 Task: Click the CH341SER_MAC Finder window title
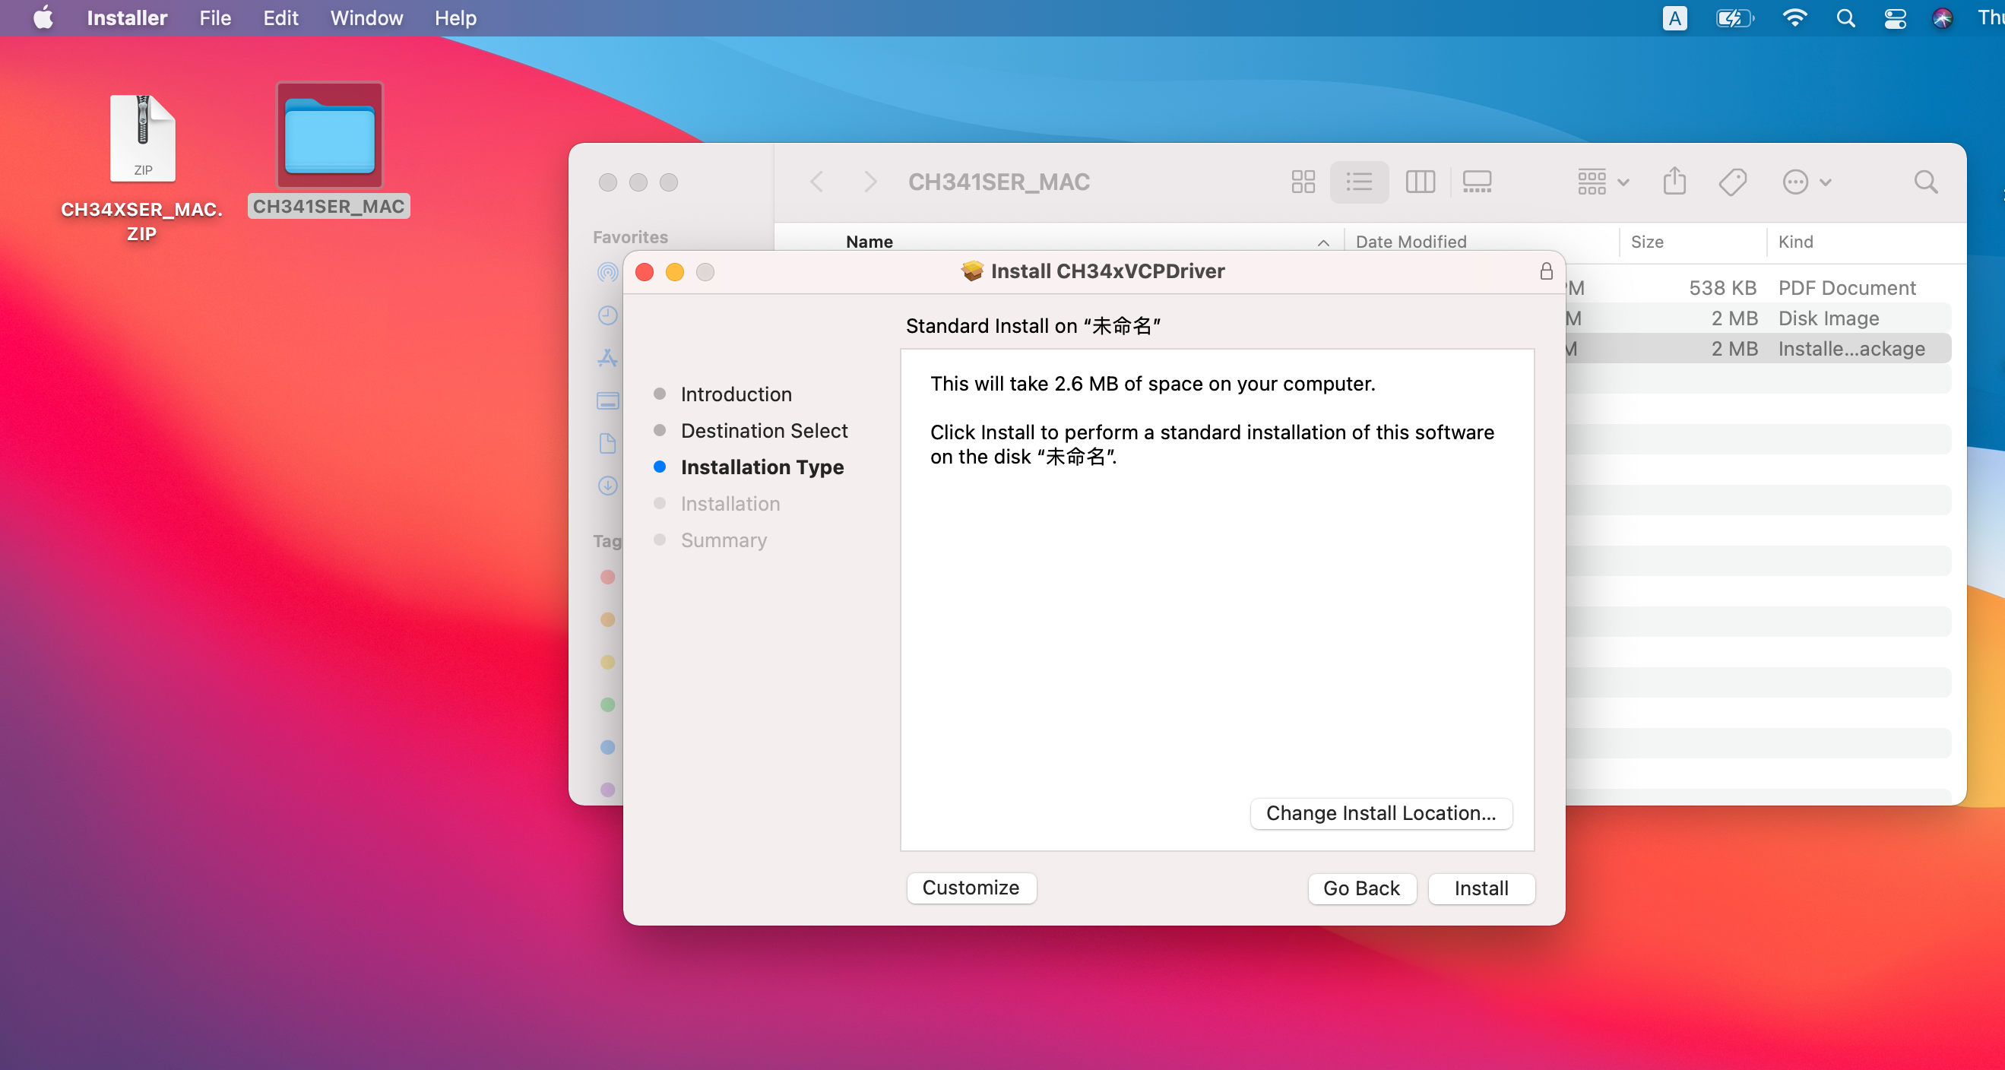[999, 182]
